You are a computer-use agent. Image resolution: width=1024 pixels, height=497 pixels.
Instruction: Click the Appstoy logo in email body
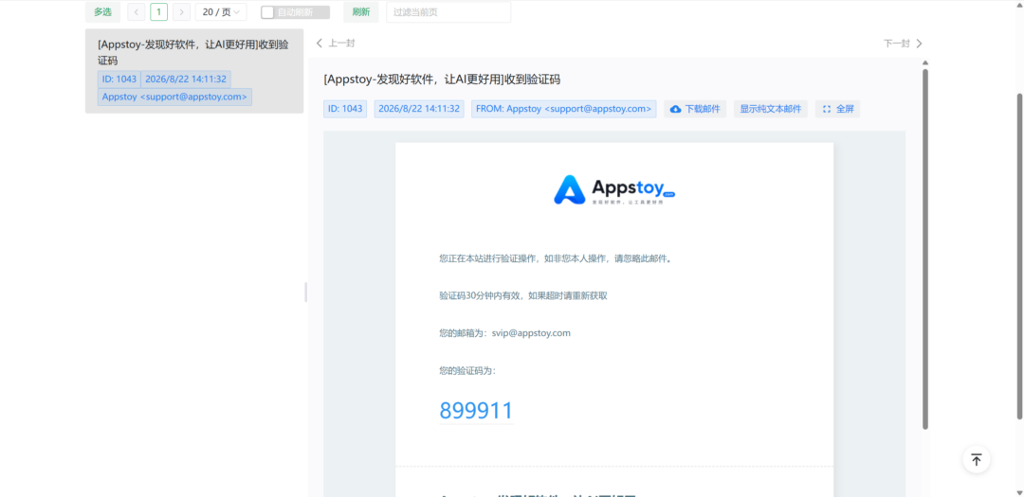(613, 189)
